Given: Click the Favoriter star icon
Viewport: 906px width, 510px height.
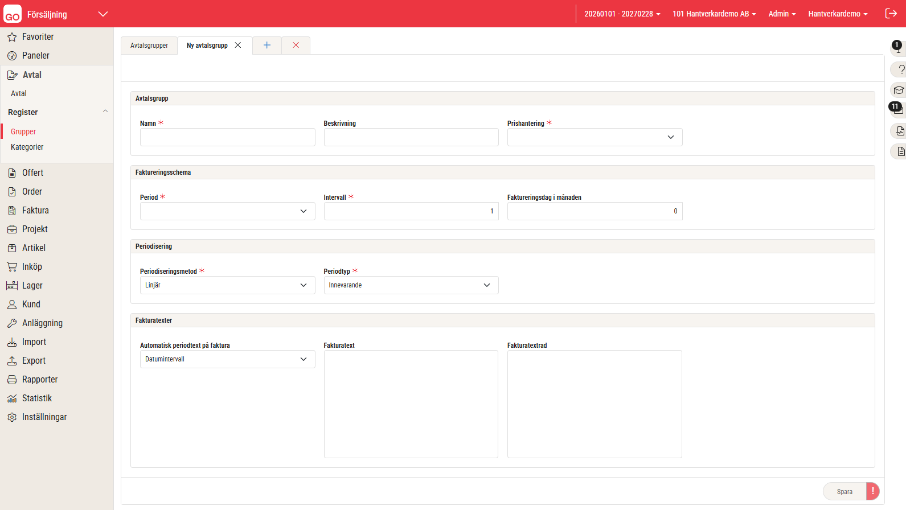Looking at the screenshot, I should tap(12, 37).
